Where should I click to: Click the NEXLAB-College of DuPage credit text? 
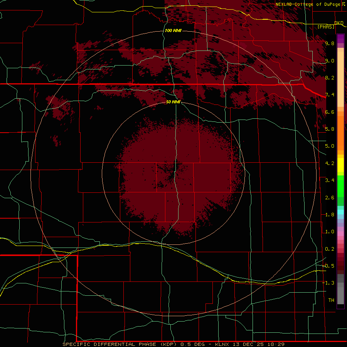pyautogui.click(x=308, y=4)
